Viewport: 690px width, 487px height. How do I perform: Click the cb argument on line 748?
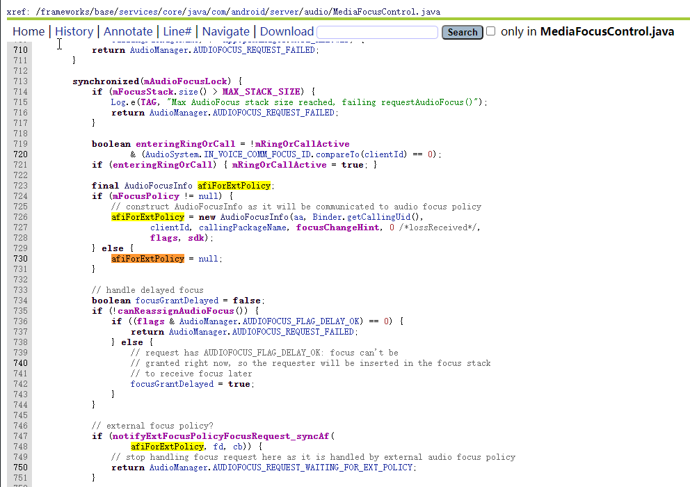[238, 447]
